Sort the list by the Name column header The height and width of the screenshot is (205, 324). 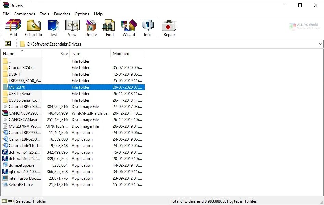21,54
